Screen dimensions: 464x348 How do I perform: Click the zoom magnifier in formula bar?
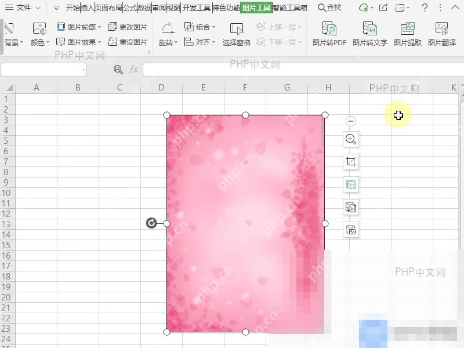(x=118, y=70)
